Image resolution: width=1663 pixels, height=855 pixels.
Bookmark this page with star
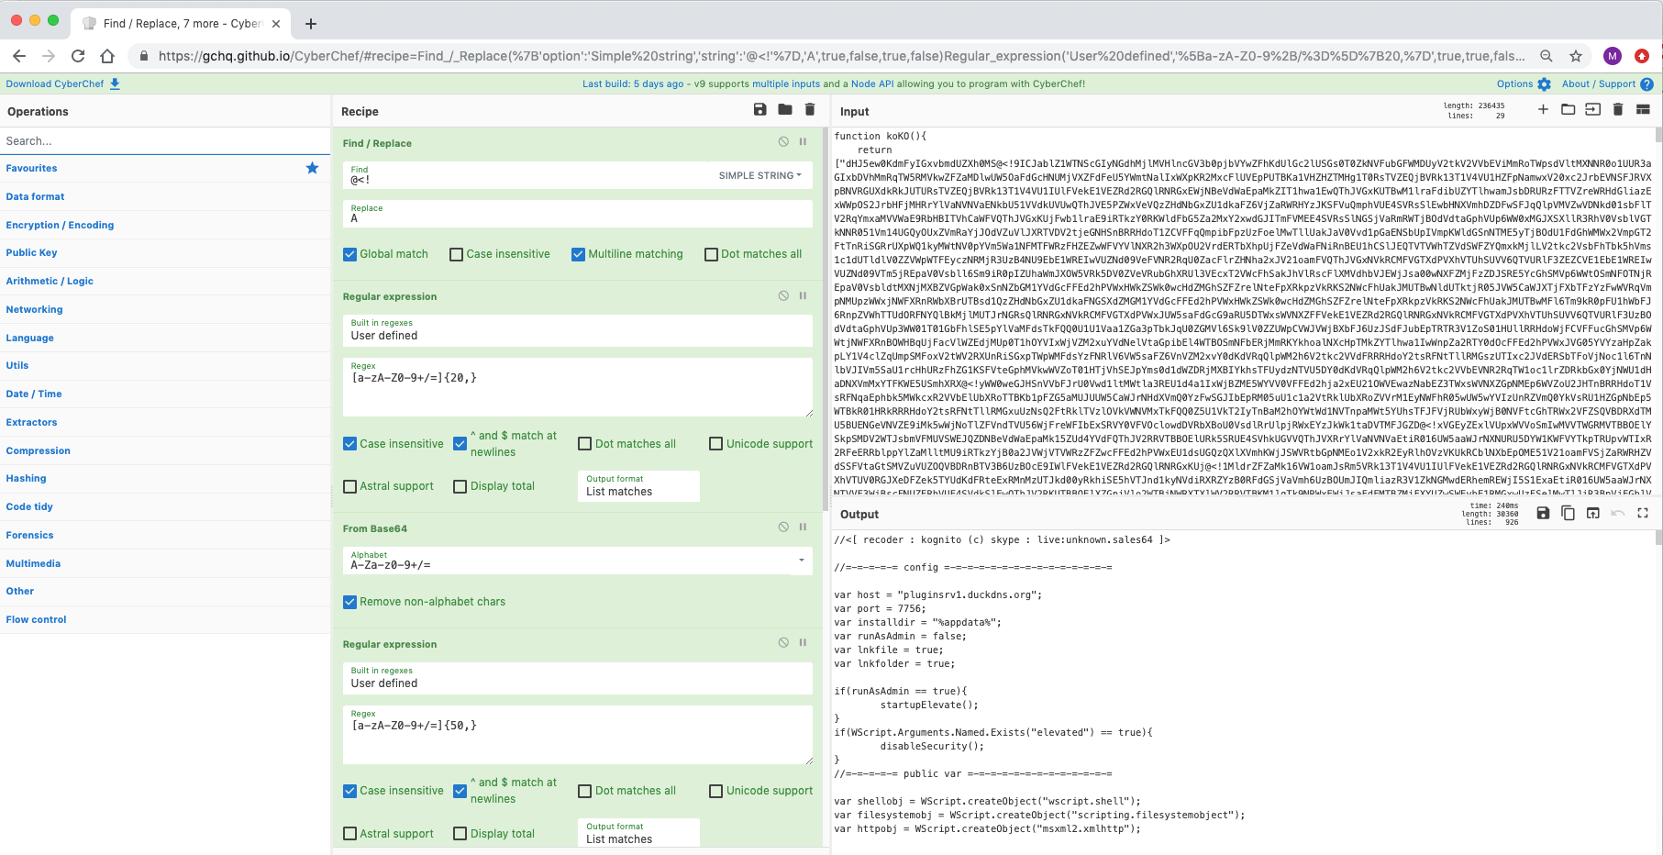[1576, 56]
